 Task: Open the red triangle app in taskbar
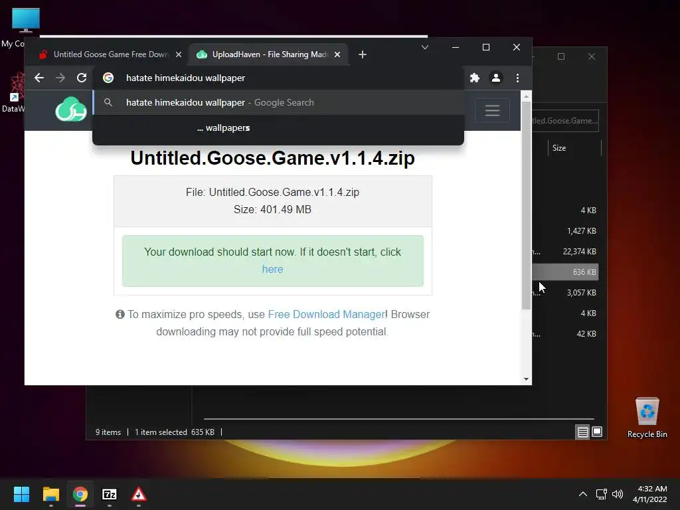139,494
